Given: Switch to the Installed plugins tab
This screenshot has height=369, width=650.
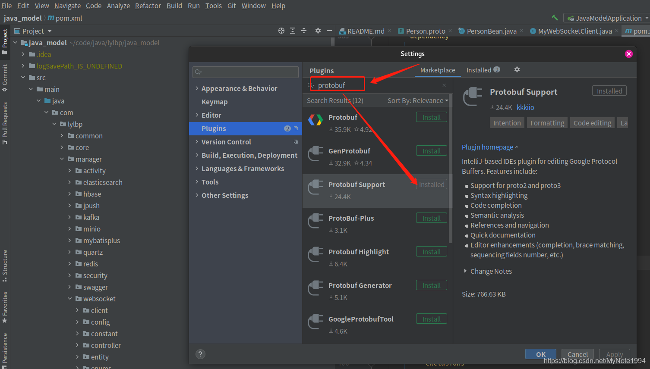Looking at the screenshot, I should [x=483, y=70].
